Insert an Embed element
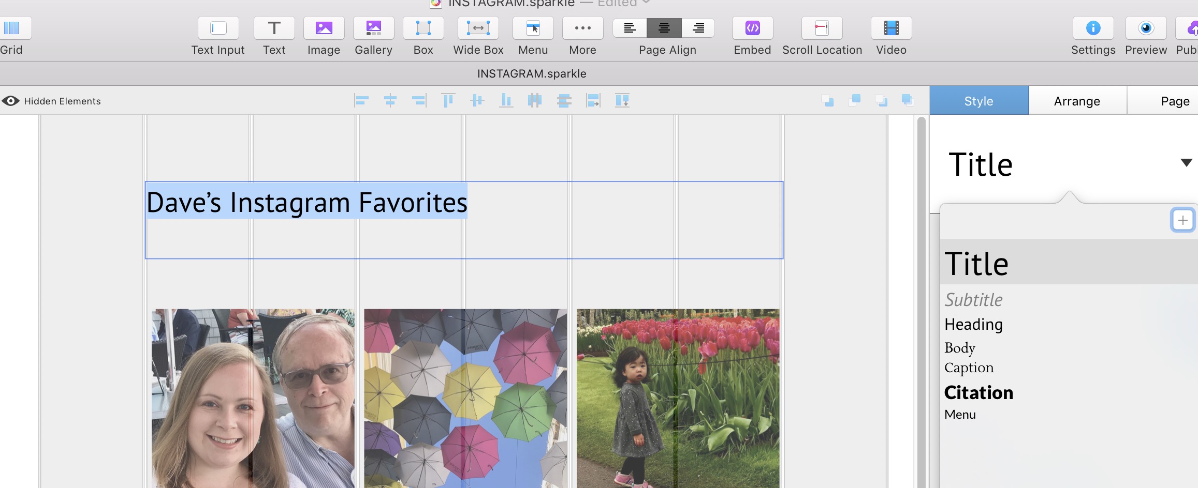 [752, 28]
